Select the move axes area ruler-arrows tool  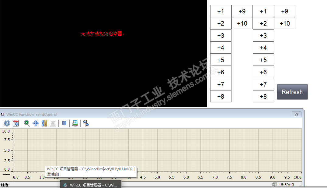pos(44,123)
